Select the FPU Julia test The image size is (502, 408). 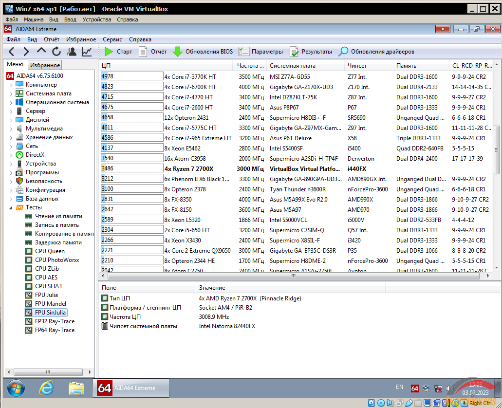tap(46, 295)
